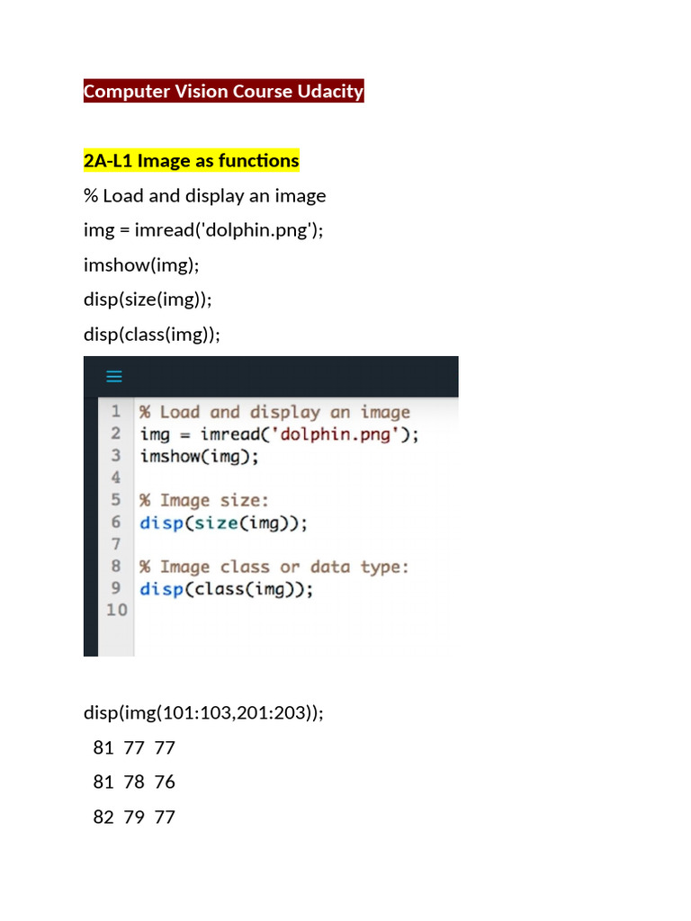This screenshot has height=921, width=691.
Task: Click the 'disp(img(101:103,201:203));' text line
Action: (202, 712)
